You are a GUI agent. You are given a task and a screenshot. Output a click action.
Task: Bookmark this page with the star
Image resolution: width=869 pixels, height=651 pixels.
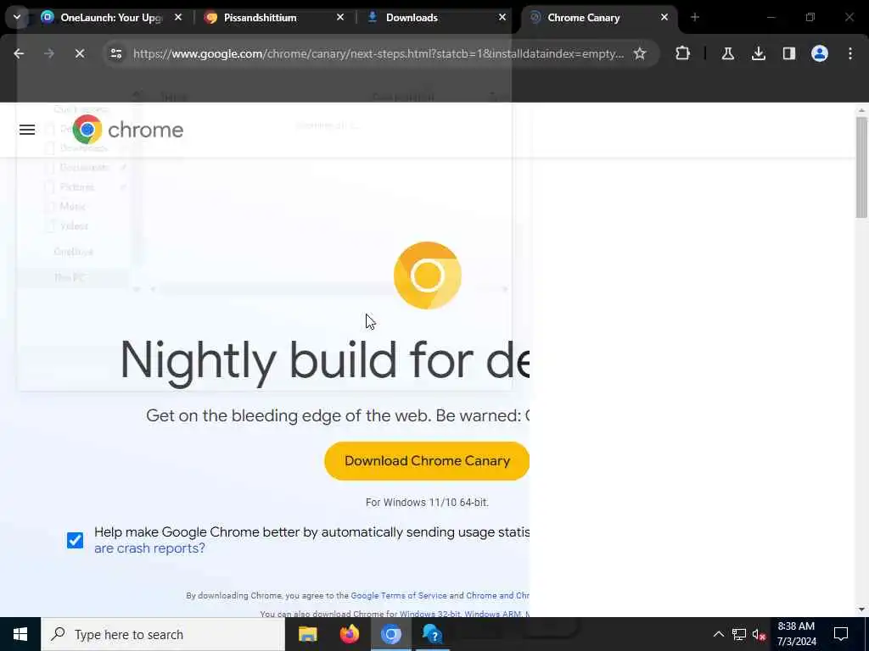pyautogui.click(x=640, y=53)
